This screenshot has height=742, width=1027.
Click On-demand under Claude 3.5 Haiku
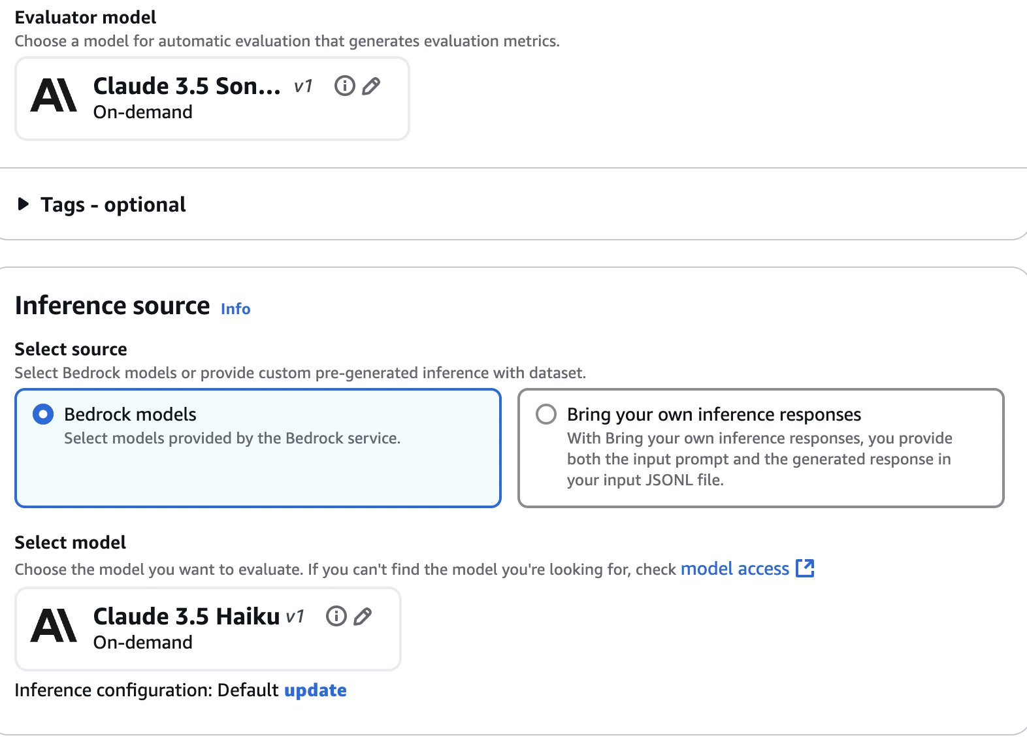click(x=143, y=642)
